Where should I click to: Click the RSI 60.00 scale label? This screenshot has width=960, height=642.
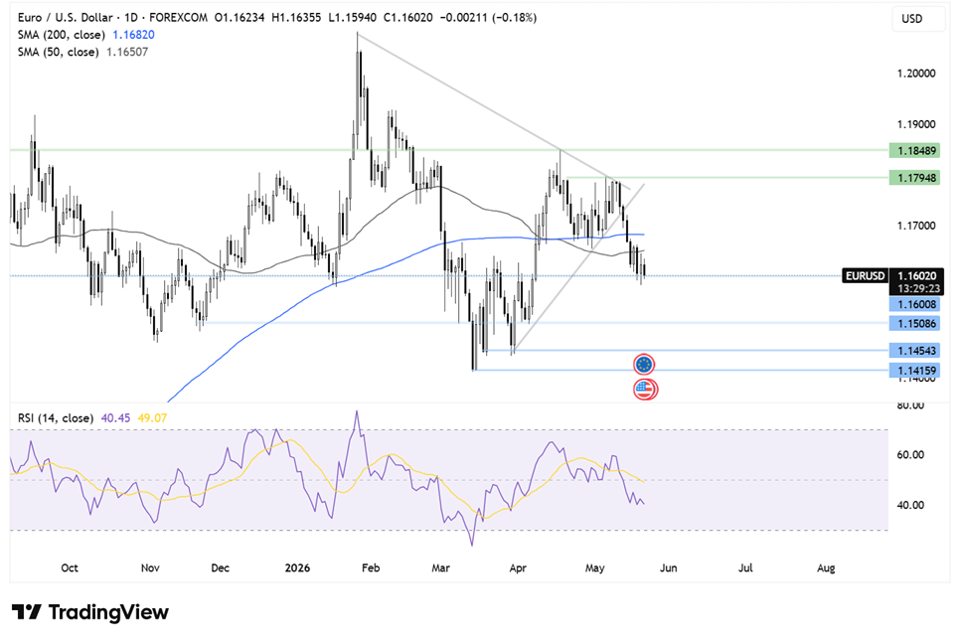910,455
